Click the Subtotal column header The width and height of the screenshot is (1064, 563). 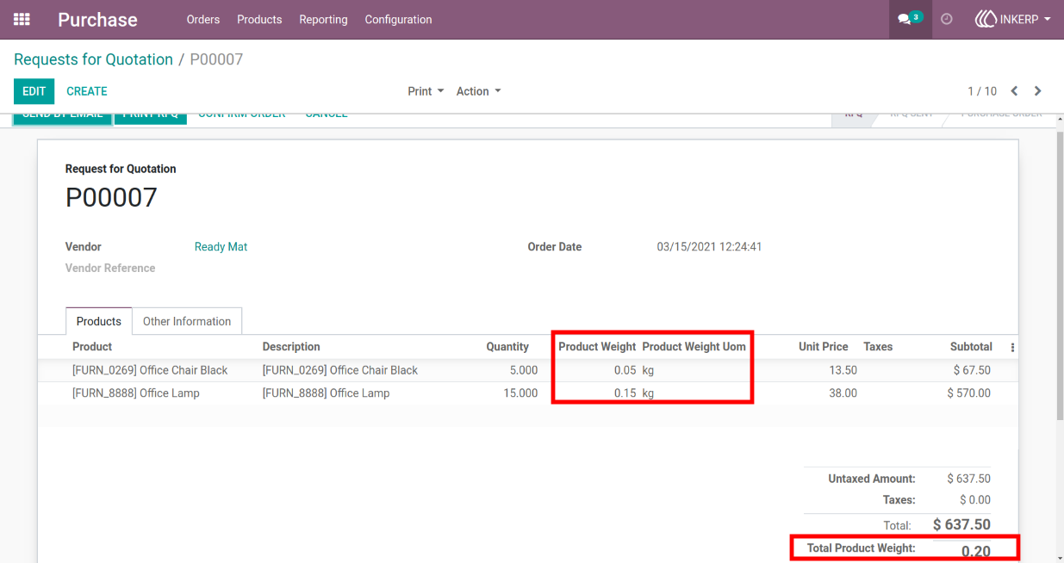pyautogui.click(x=971, y=347)
